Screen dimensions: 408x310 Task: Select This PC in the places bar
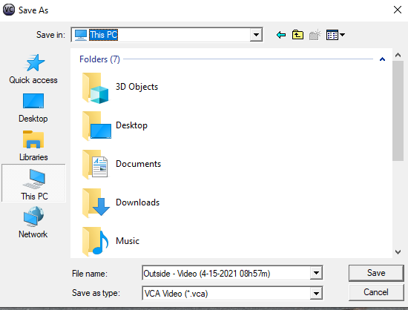coord(34,183)
